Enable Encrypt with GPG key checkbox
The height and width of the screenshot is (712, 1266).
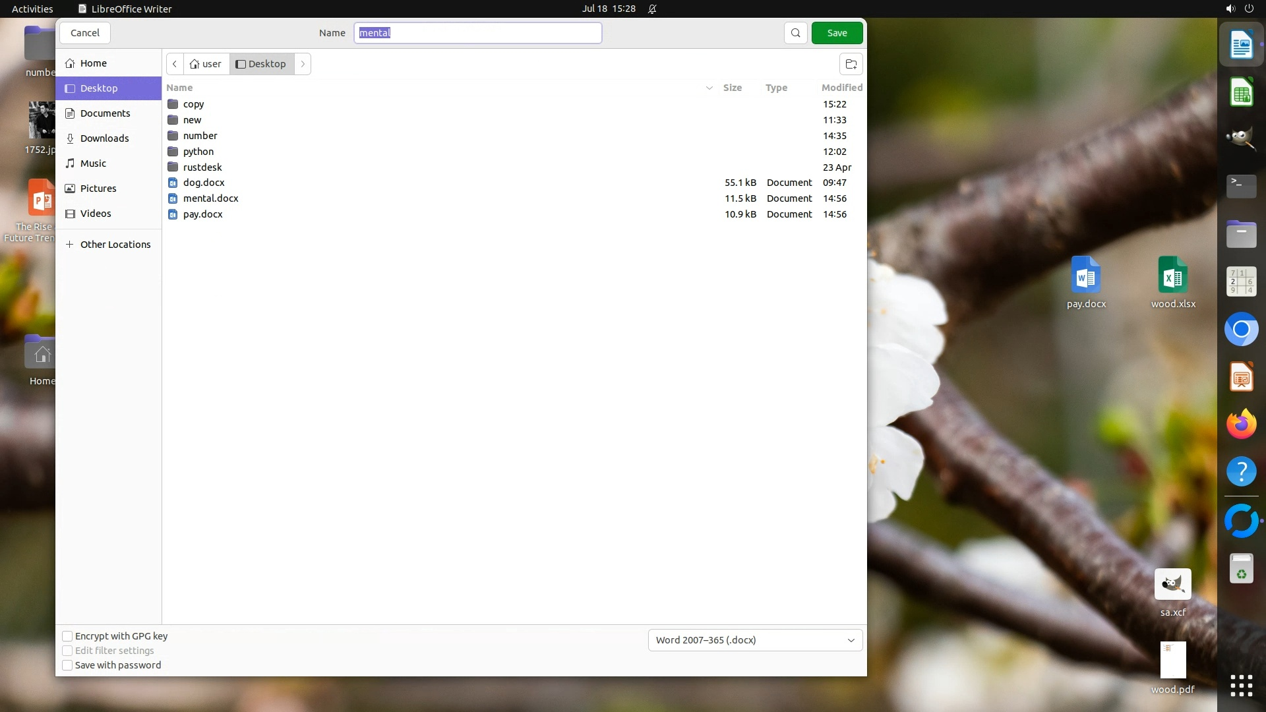tap(67, 636)
